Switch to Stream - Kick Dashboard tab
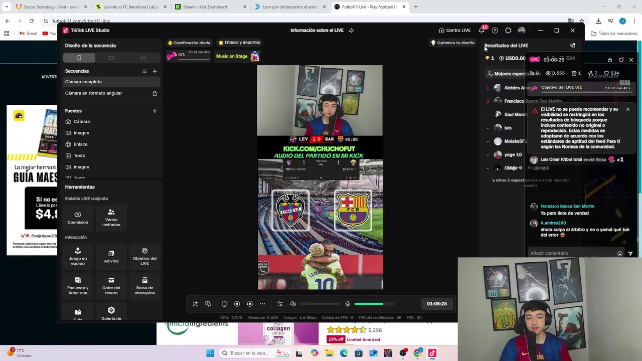 211,7
